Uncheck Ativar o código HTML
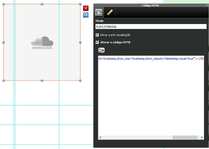 click(97, 42)
